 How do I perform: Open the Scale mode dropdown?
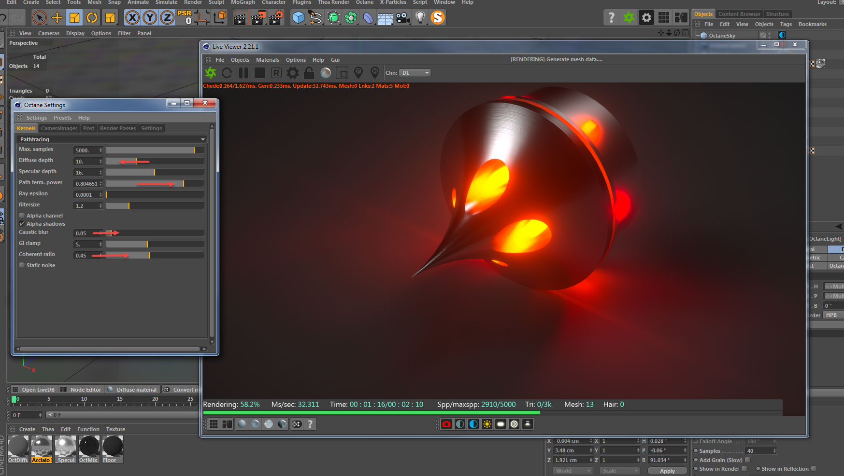[x=620, y=471]
